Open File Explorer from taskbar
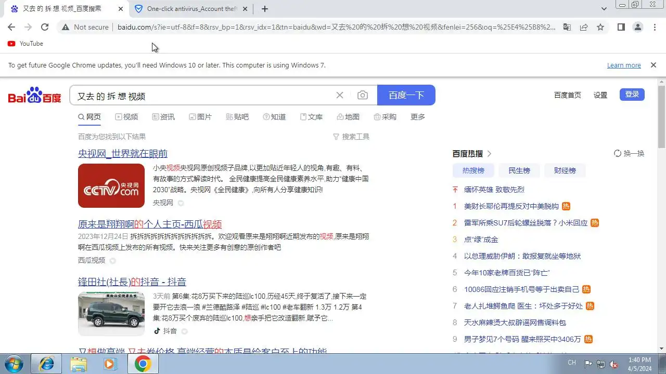Screen dimensions: 666x374 pos(79,364)
